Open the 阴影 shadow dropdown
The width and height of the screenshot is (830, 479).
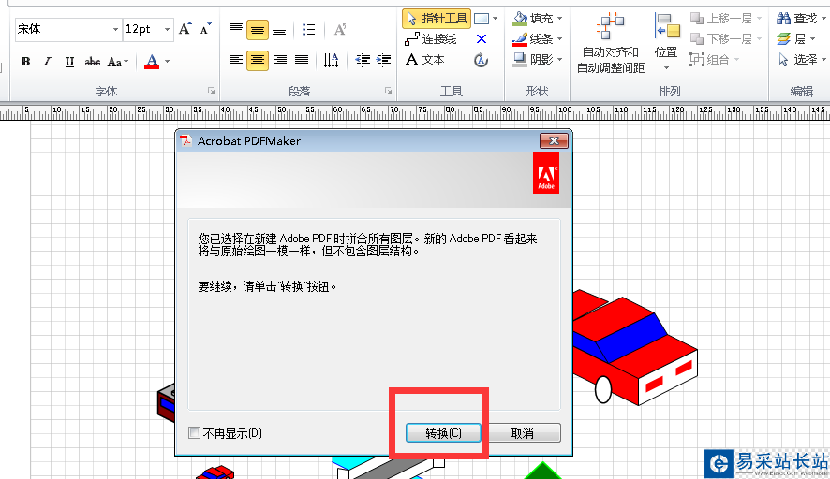[x=538, y=60]
